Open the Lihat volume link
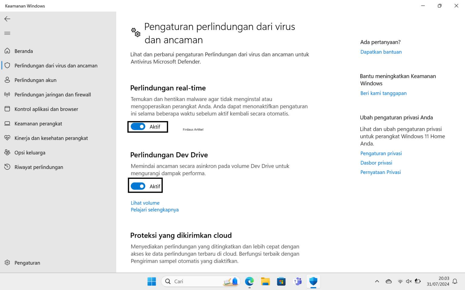This screenshot has width=465, height=290. click(145, 203)
